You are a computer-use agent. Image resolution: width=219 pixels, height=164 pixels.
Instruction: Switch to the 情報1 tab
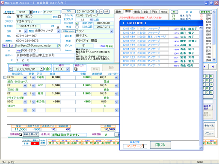pos(127,12)
